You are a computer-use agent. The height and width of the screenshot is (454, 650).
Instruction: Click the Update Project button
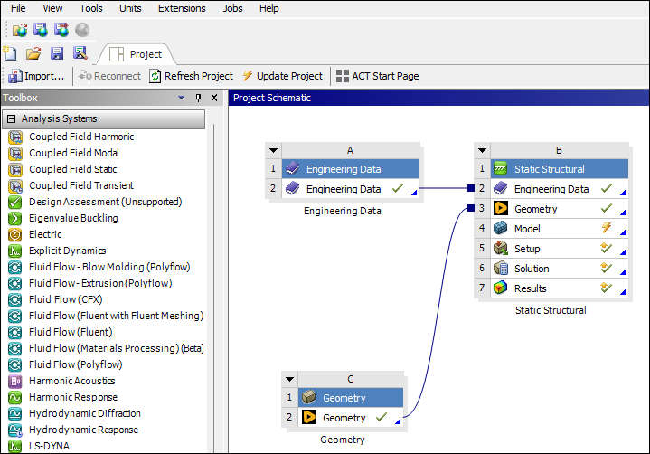coord(282,76)
